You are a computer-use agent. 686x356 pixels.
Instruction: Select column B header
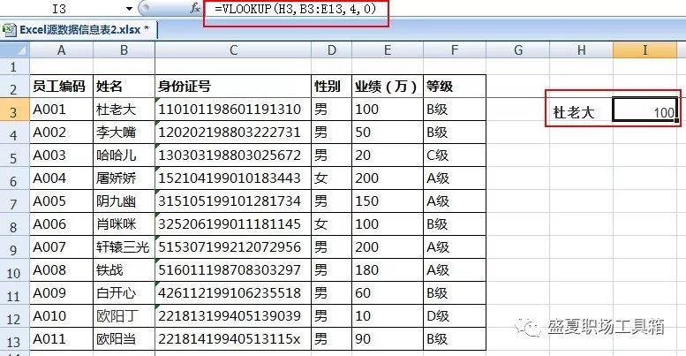click(124, 50)
